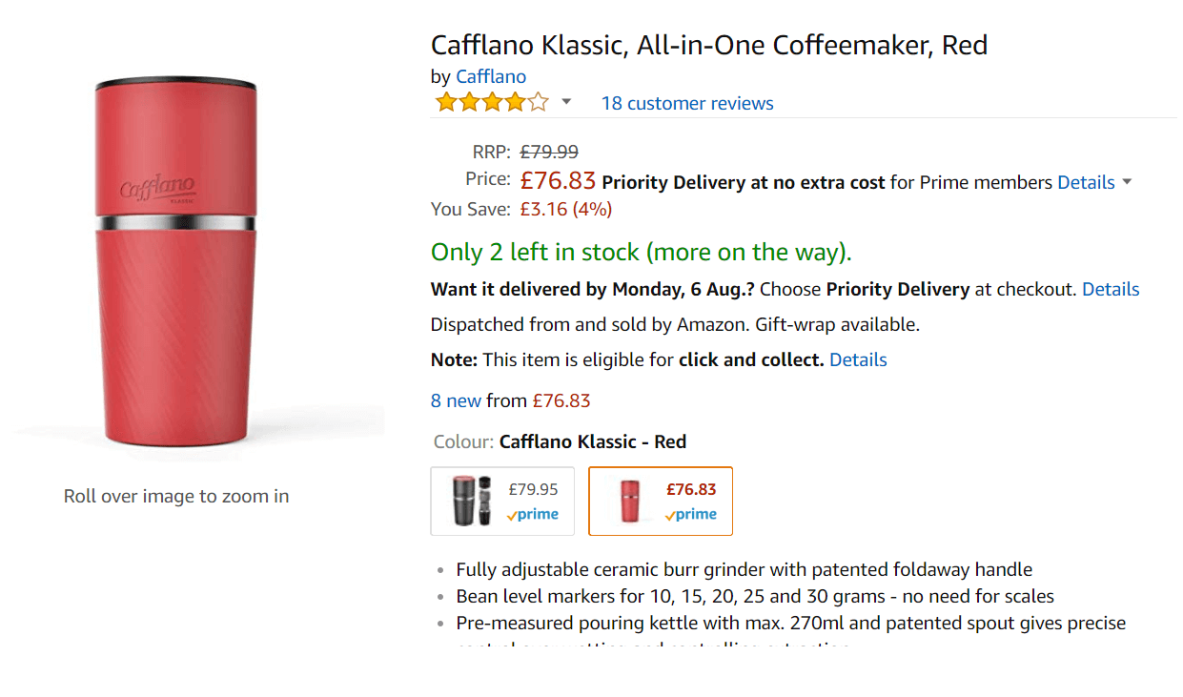Click the small black coffeemaker thumbnail
This screenshot has height=697, width=1183.
[472, 501]
